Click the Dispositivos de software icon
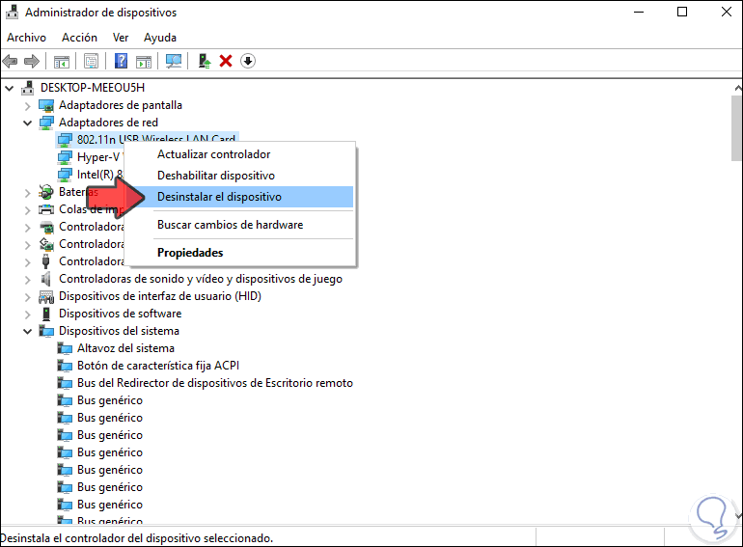 point(46,314)
